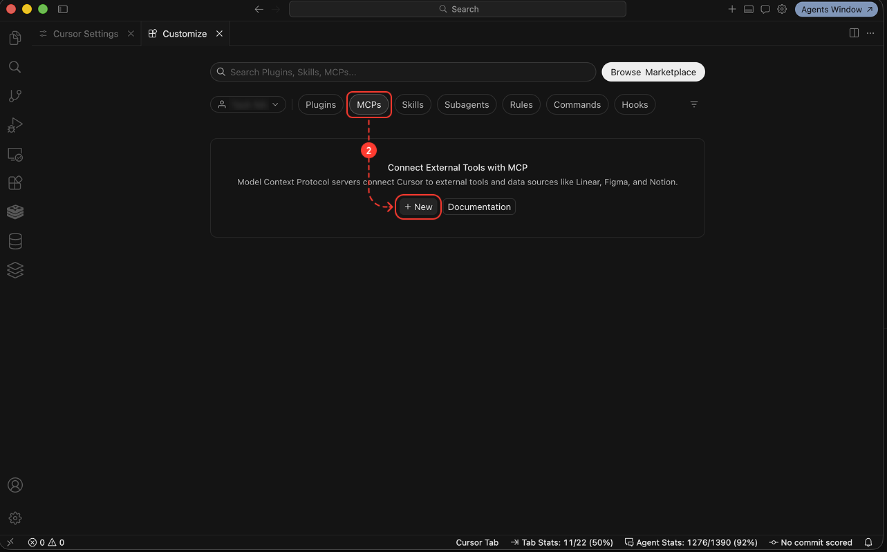
Task: Open the Source Control view
Action: [x=15, y=96]
